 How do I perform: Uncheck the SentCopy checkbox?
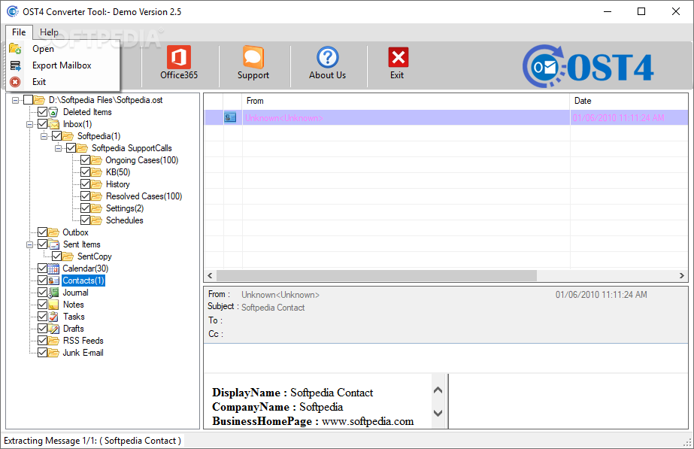pos(56,256)
